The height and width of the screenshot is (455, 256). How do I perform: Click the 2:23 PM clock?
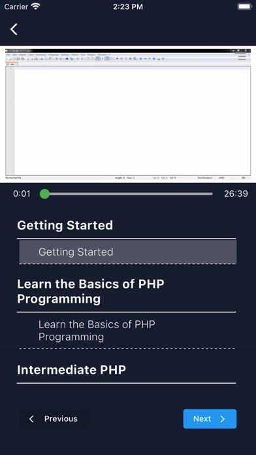pyautogui.click(x=128, y=7)
